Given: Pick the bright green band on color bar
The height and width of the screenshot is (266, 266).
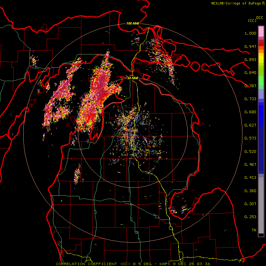Looking at the screenshot, I should (261, 81).
